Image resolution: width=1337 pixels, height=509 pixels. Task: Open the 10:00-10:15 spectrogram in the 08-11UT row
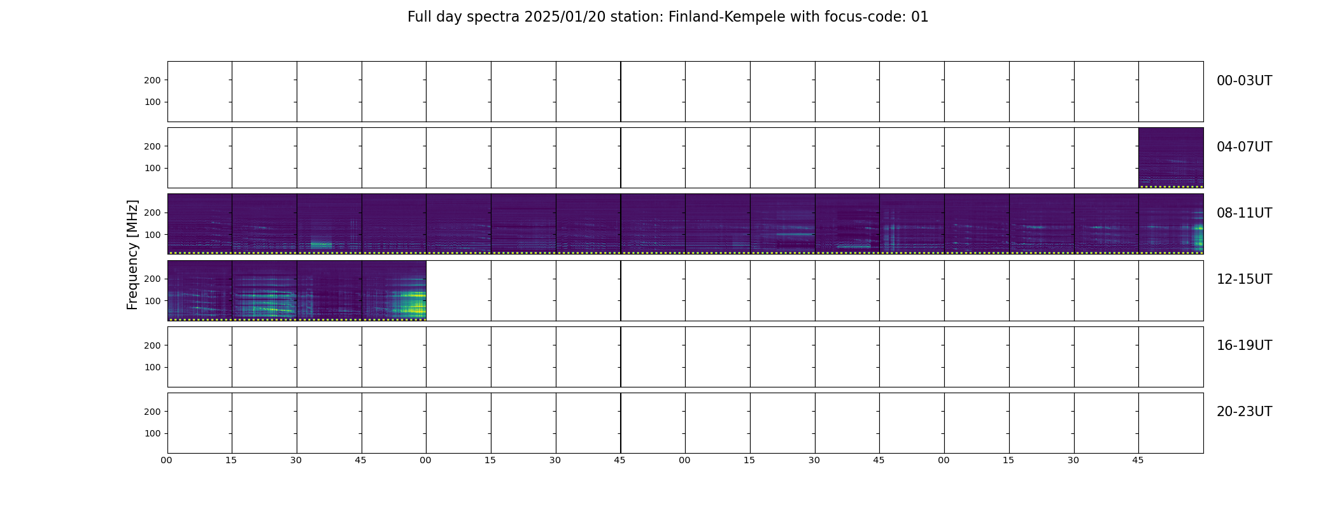pyautogui.click(x=718, y=224)
